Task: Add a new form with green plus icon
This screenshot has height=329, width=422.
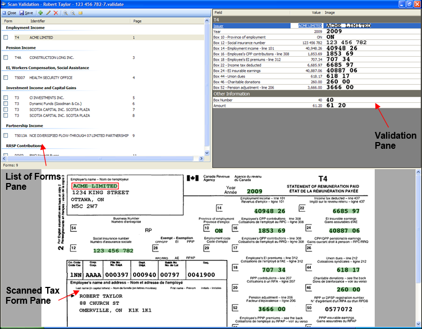Action: tap(40, 12)
